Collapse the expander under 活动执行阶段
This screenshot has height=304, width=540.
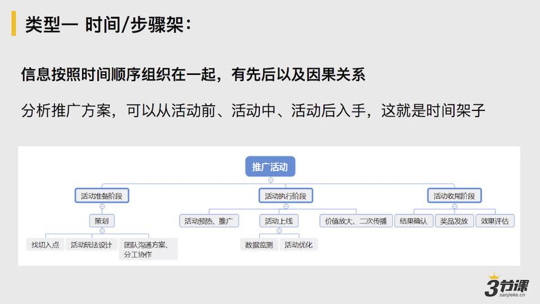[286, 207]
